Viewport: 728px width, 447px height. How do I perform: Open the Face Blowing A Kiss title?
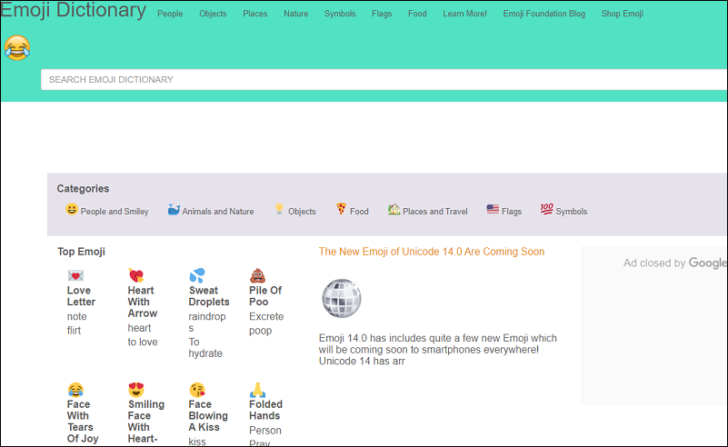tap(208, 416)
